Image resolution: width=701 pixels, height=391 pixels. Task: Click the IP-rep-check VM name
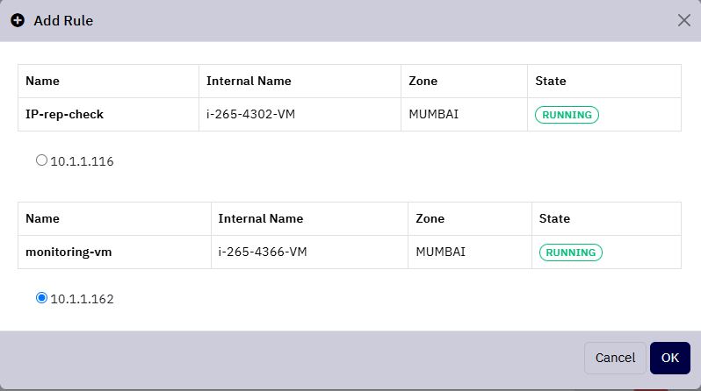tap(64, 114)
